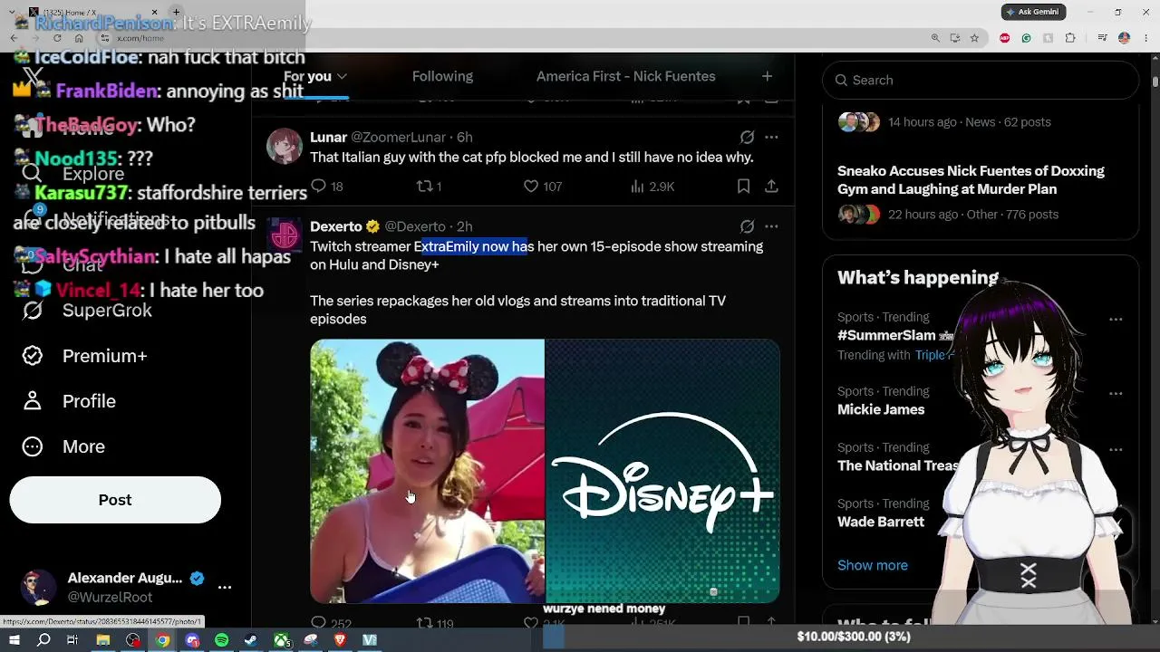Open Brave browser from the taskbar
Image resolution: width=1160 pixels, height=652 pixels.
[340, 640]
